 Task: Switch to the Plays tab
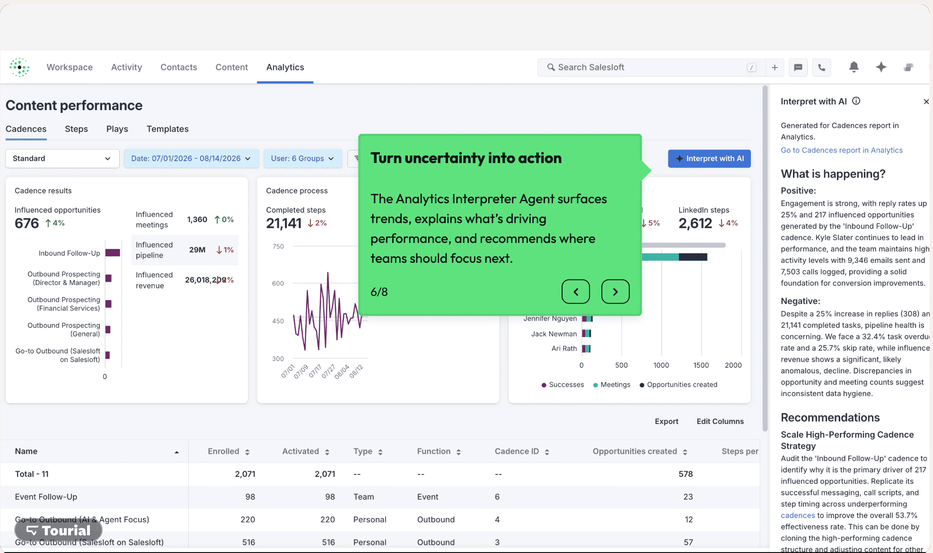coord(117,129)
